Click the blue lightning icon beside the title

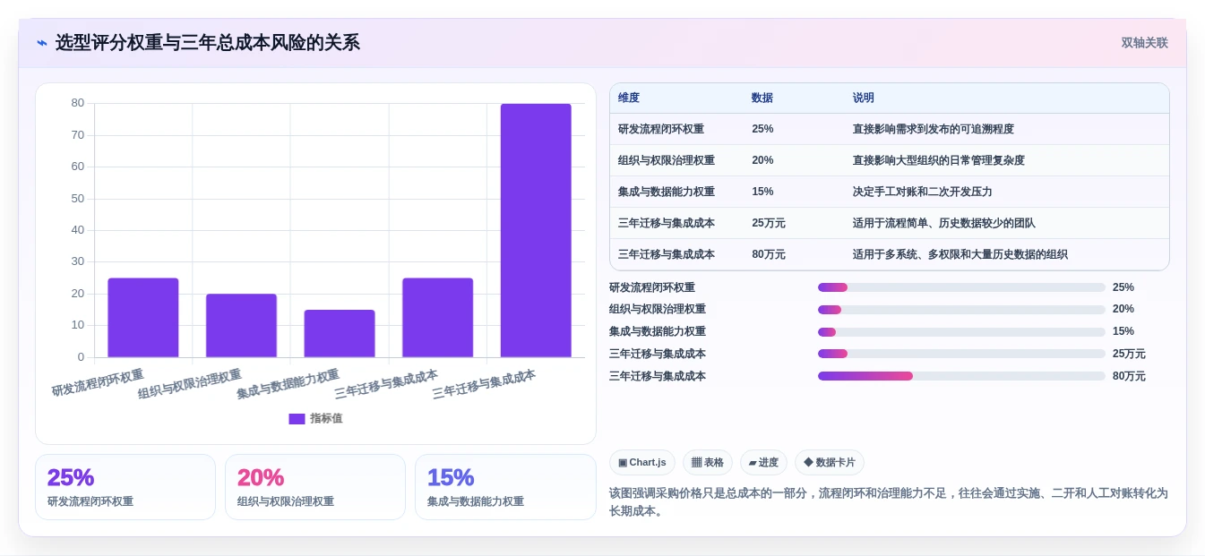[42, 43]
